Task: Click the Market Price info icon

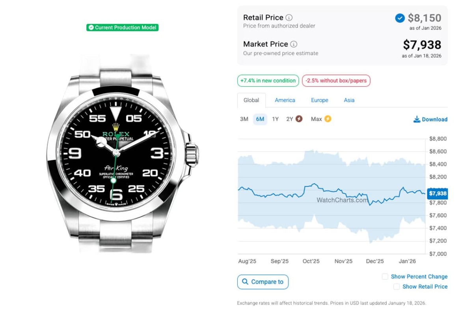Action: point(294,44)
